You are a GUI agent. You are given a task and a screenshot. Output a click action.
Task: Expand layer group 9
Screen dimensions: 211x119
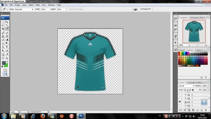click(x=186, y=105)
